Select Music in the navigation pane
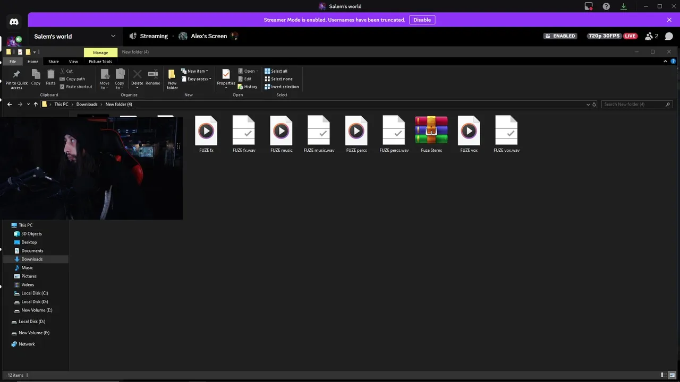The height and width of the screenshot is (382, 680). 27,268
